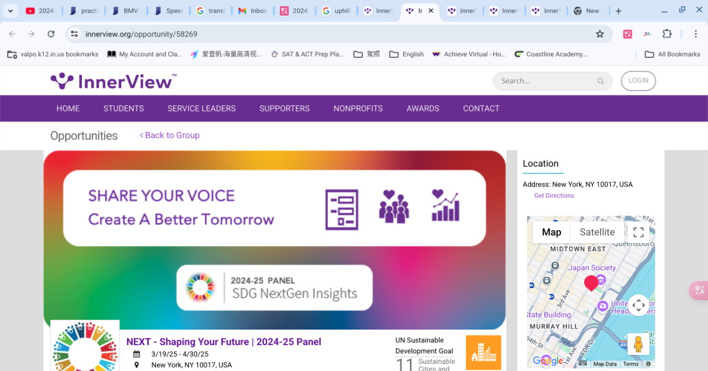Click the address bar URL
Screen dimensions: 708x371
[x=141, y=34]
